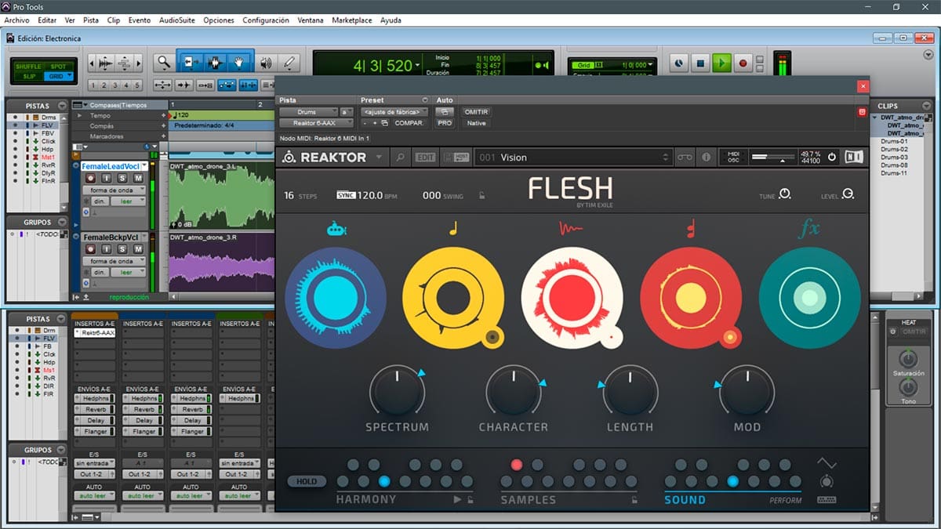The width and height of the screenshot is (941, 529).
Task: Adjust the CHARACTER knob
Action: click(x=513, y=390)
